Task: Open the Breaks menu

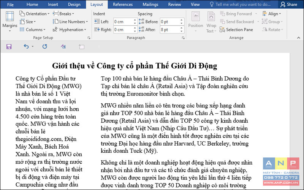Action: pyautogui.click(x=63, y=14)
